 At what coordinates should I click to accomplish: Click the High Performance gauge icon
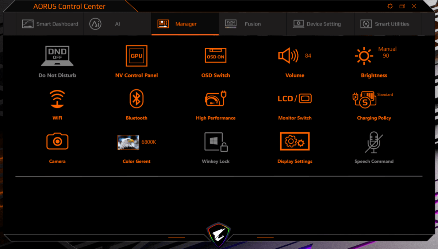[216, 99]
